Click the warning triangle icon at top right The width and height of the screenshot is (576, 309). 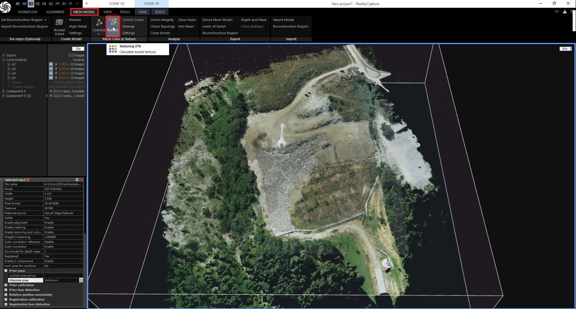564,12
